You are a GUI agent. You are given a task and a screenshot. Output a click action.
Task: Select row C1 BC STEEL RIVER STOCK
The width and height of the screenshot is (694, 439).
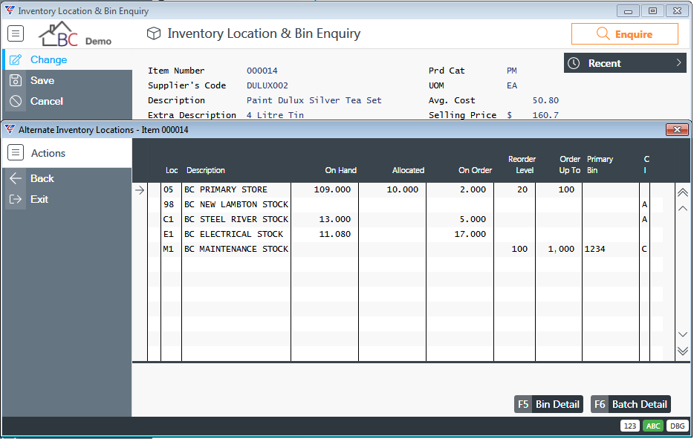[x=404, y=220]
